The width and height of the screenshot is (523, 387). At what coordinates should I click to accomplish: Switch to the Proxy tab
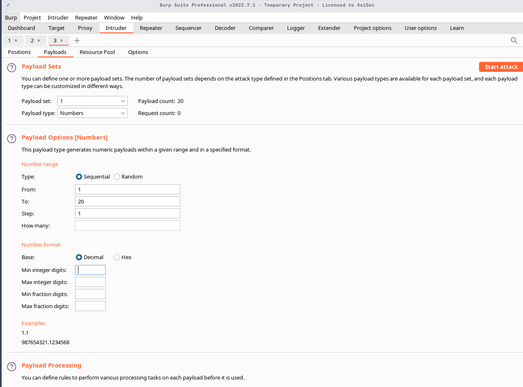point(85,28)
